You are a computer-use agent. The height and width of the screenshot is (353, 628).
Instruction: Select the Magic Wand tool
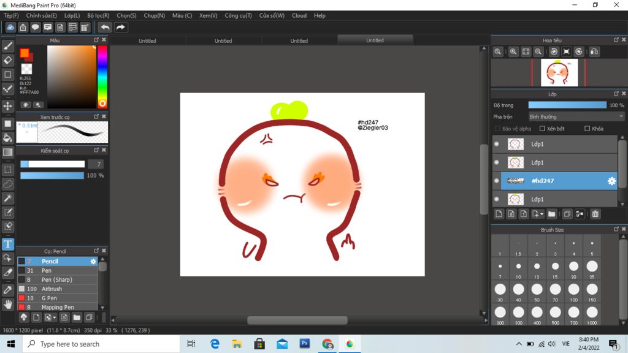point(7,198)
